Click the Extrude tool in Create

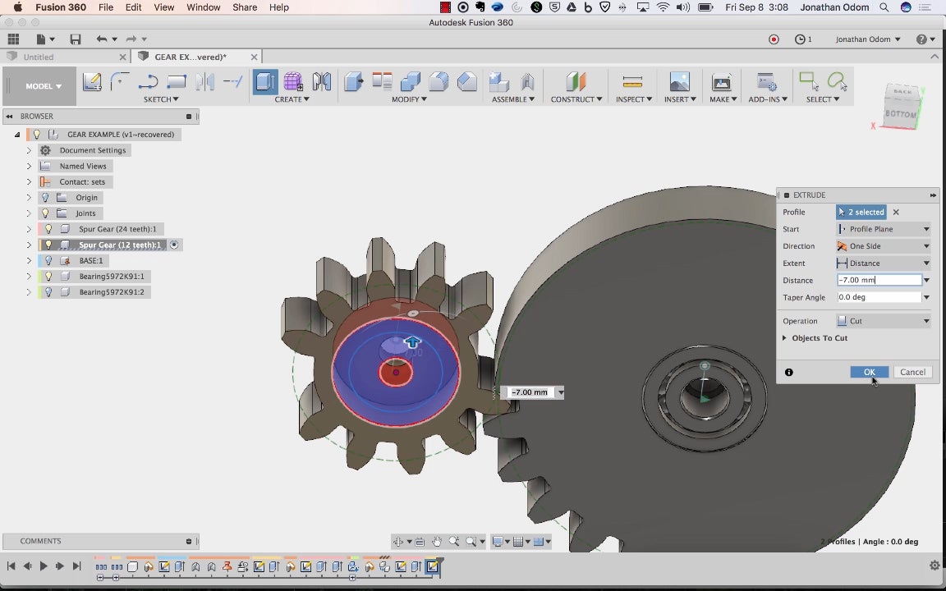(x=264, y=82)
